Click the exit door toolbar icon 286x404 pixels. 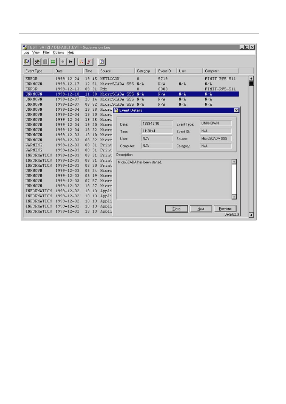27,62
